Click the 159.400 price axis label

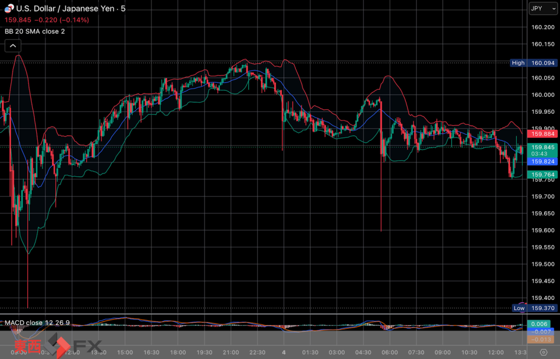543,298
